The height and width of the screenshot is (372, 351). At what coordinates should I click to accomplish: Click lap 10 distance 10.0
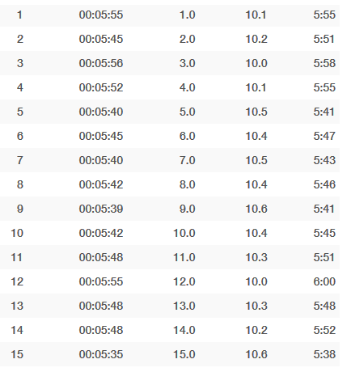click(184, 233)
